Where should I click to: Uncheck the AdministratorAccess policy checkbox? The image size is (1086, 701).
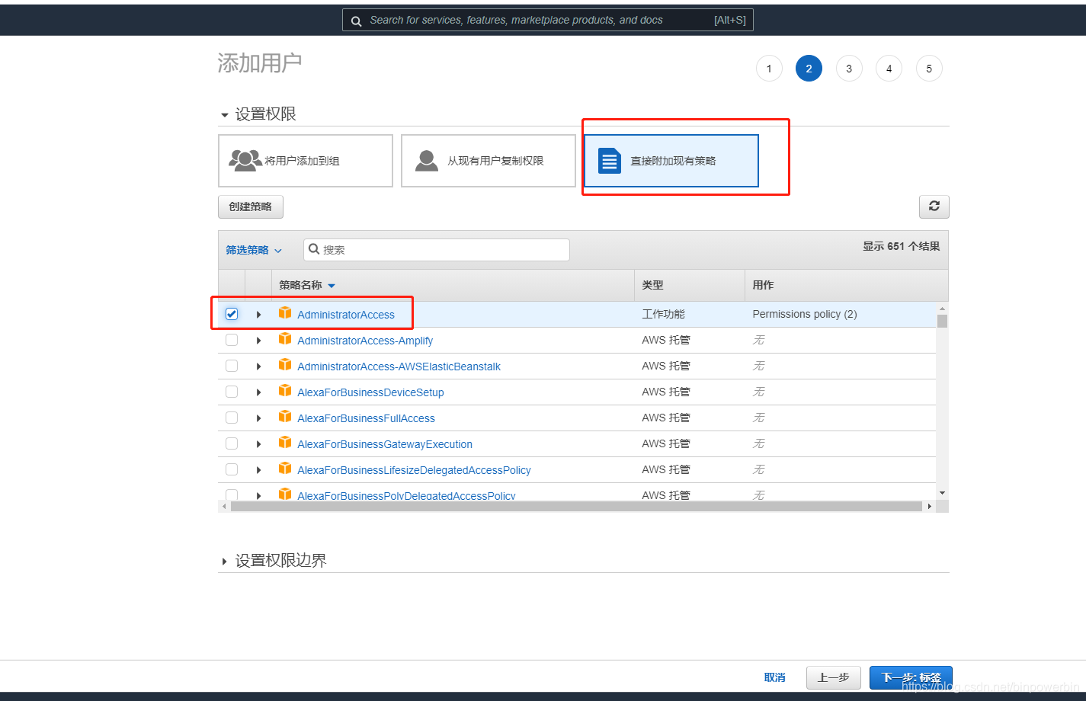coord(231,313)
